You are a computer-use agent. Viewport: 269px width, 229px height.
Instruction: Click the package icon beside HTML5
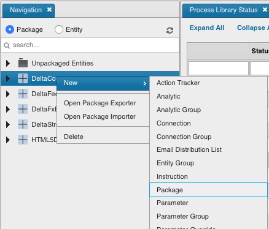point(23,140)
